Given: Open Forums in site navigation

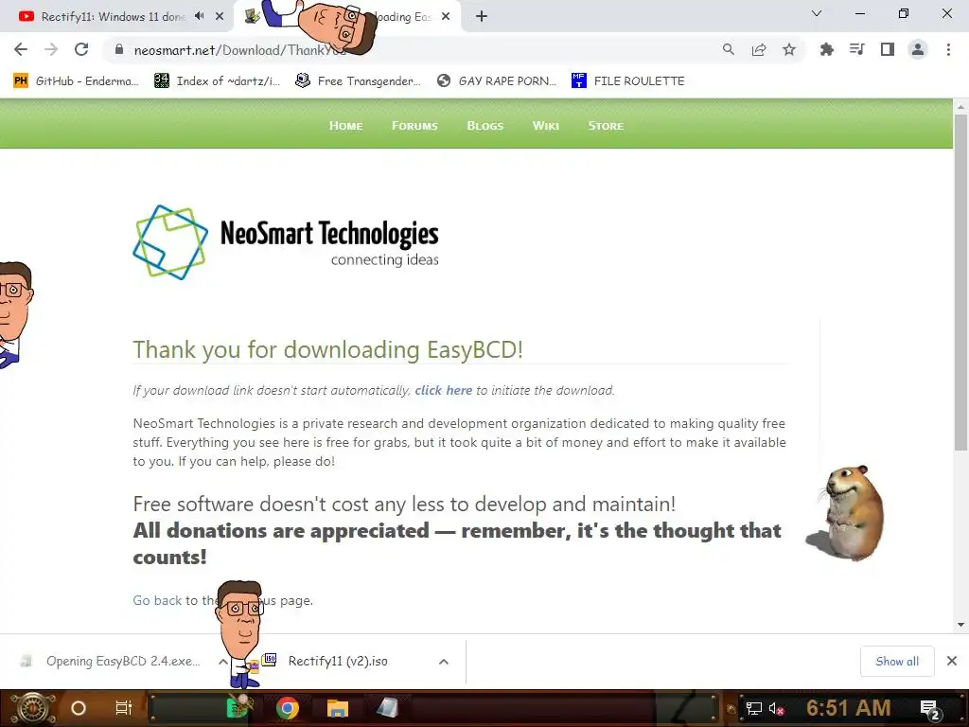Looking at the screenshot, I should pyautogui.click(x=414, y=126).
